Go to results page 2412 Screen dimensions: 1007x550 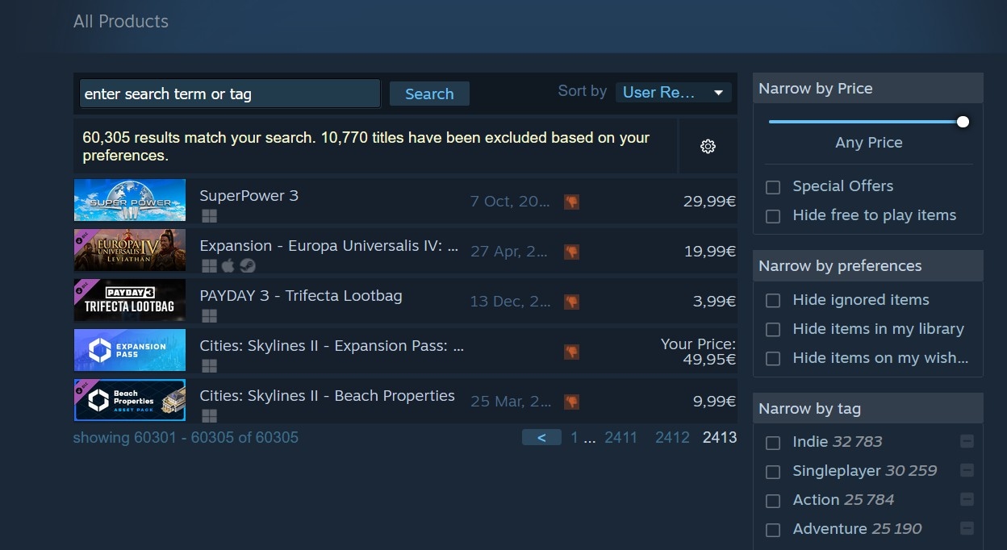click(x=672, y=437)
